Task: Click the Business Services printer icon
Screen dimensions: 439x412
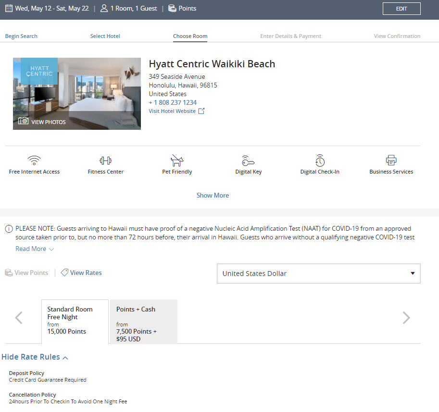Action: (391, 161)
